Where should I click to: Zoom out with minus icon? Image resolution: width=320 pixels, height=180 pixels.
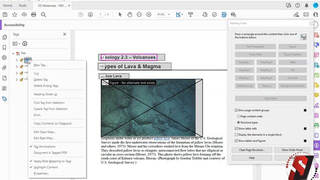click(x=139, y=14)
